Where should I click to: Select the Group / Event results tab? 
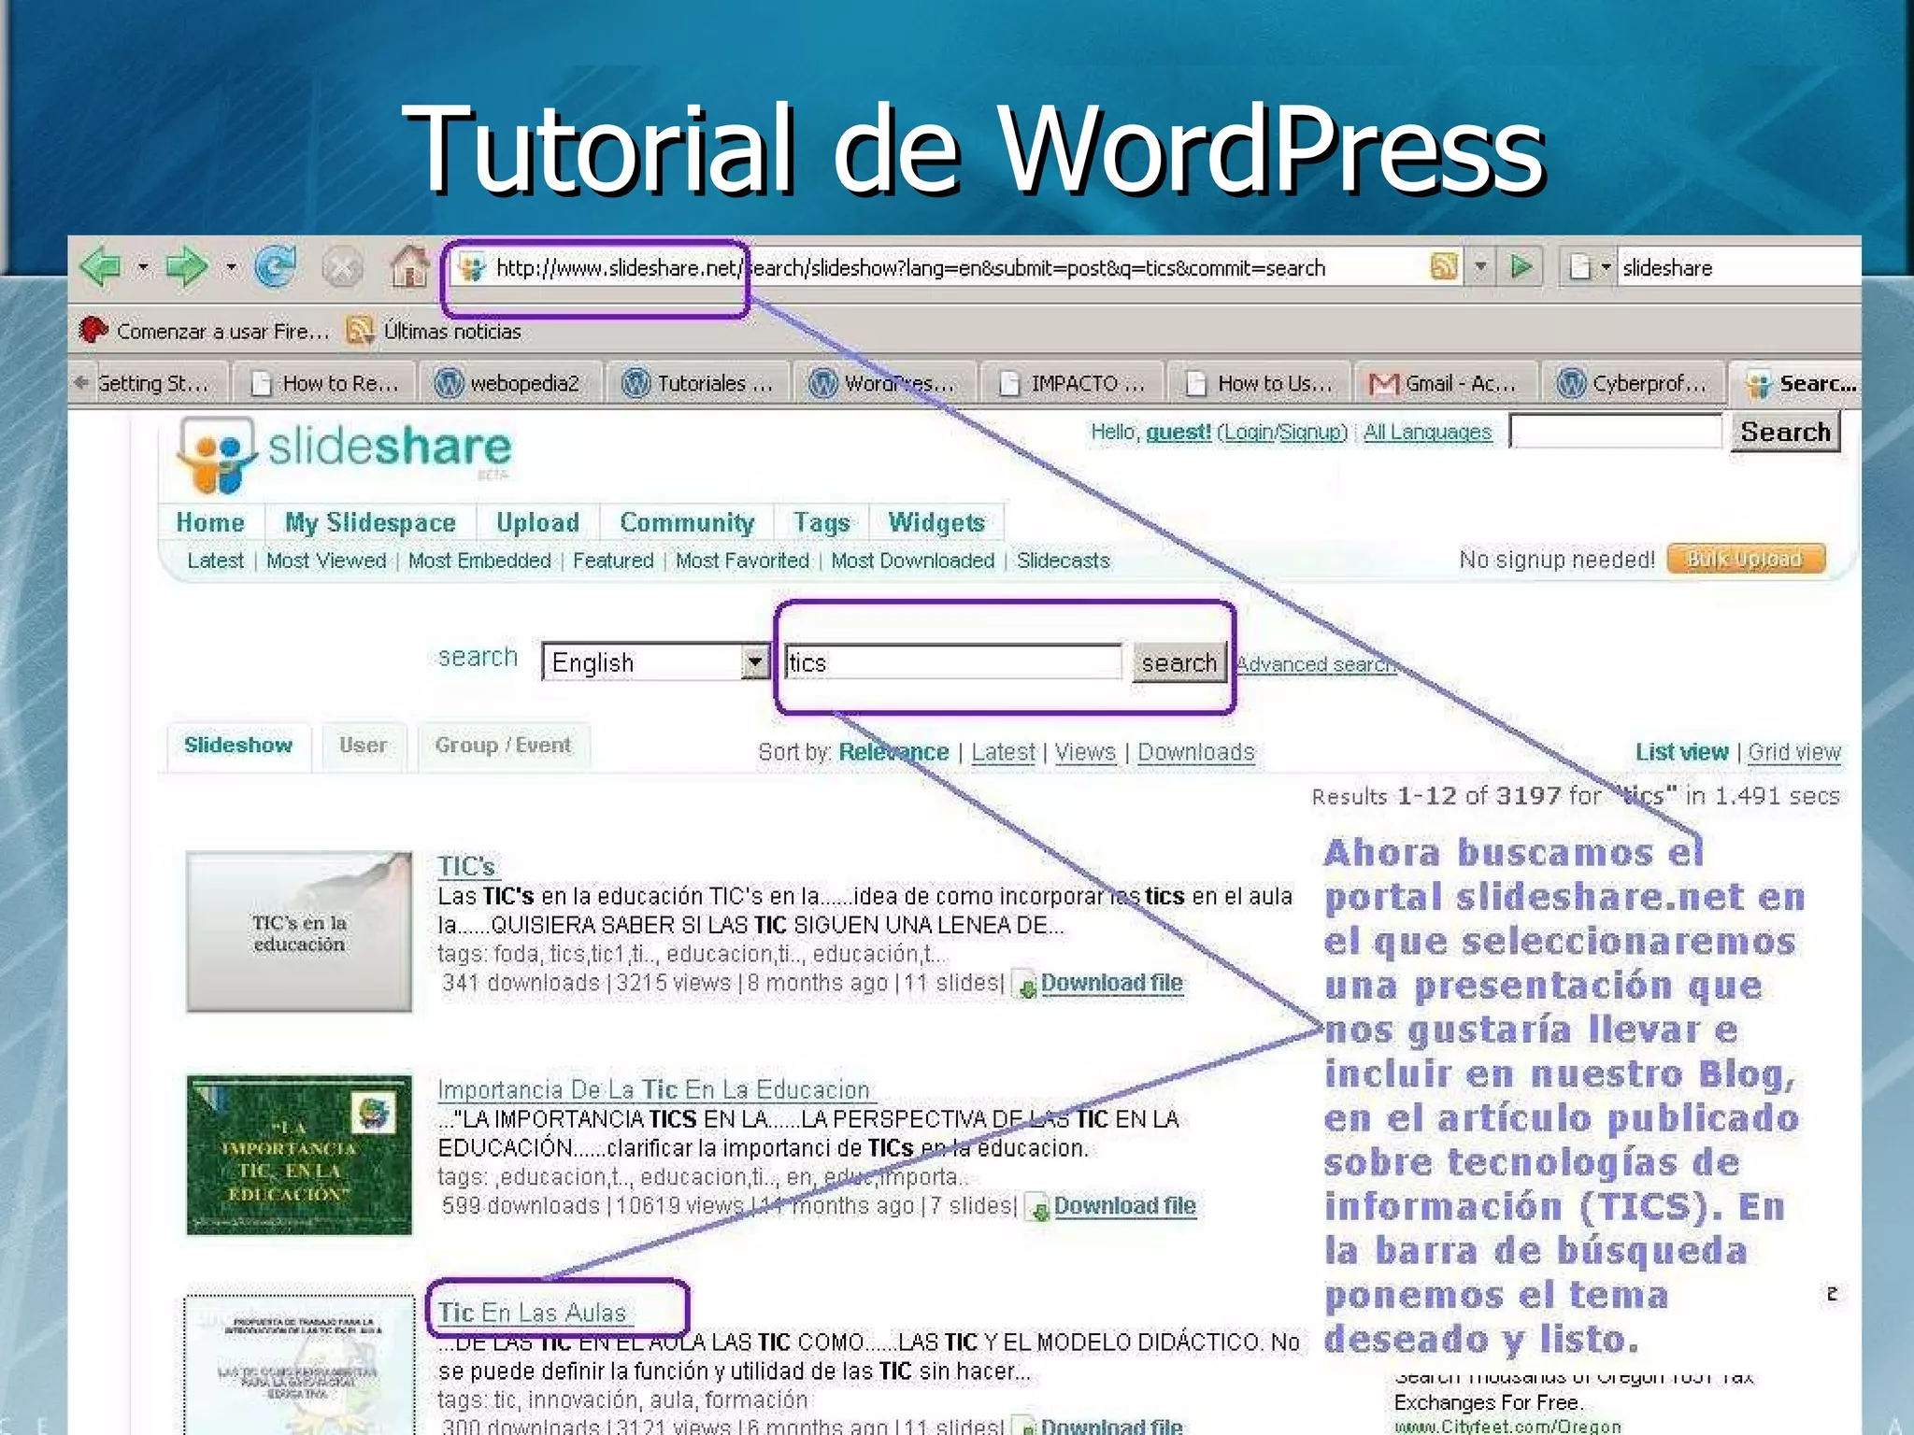pyautogui.click(x=503, y=746)
